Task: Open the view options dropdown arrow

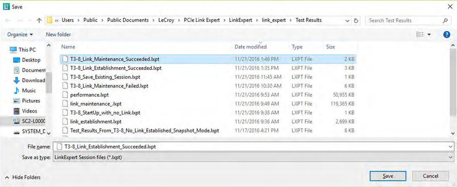Action: coord(429,34)
